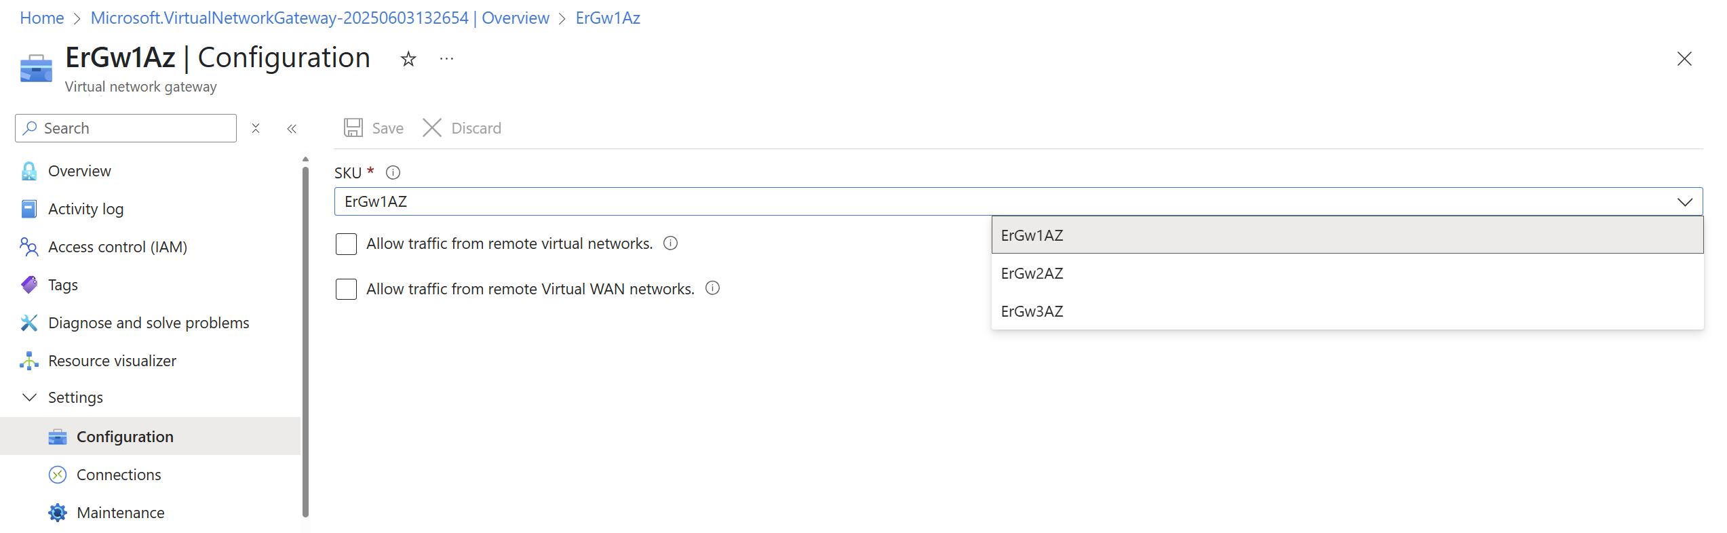Image resolution: width=1727 pixels, height=533 pixels.
Task: Click inside the sidebar search field
Action: 125,127
